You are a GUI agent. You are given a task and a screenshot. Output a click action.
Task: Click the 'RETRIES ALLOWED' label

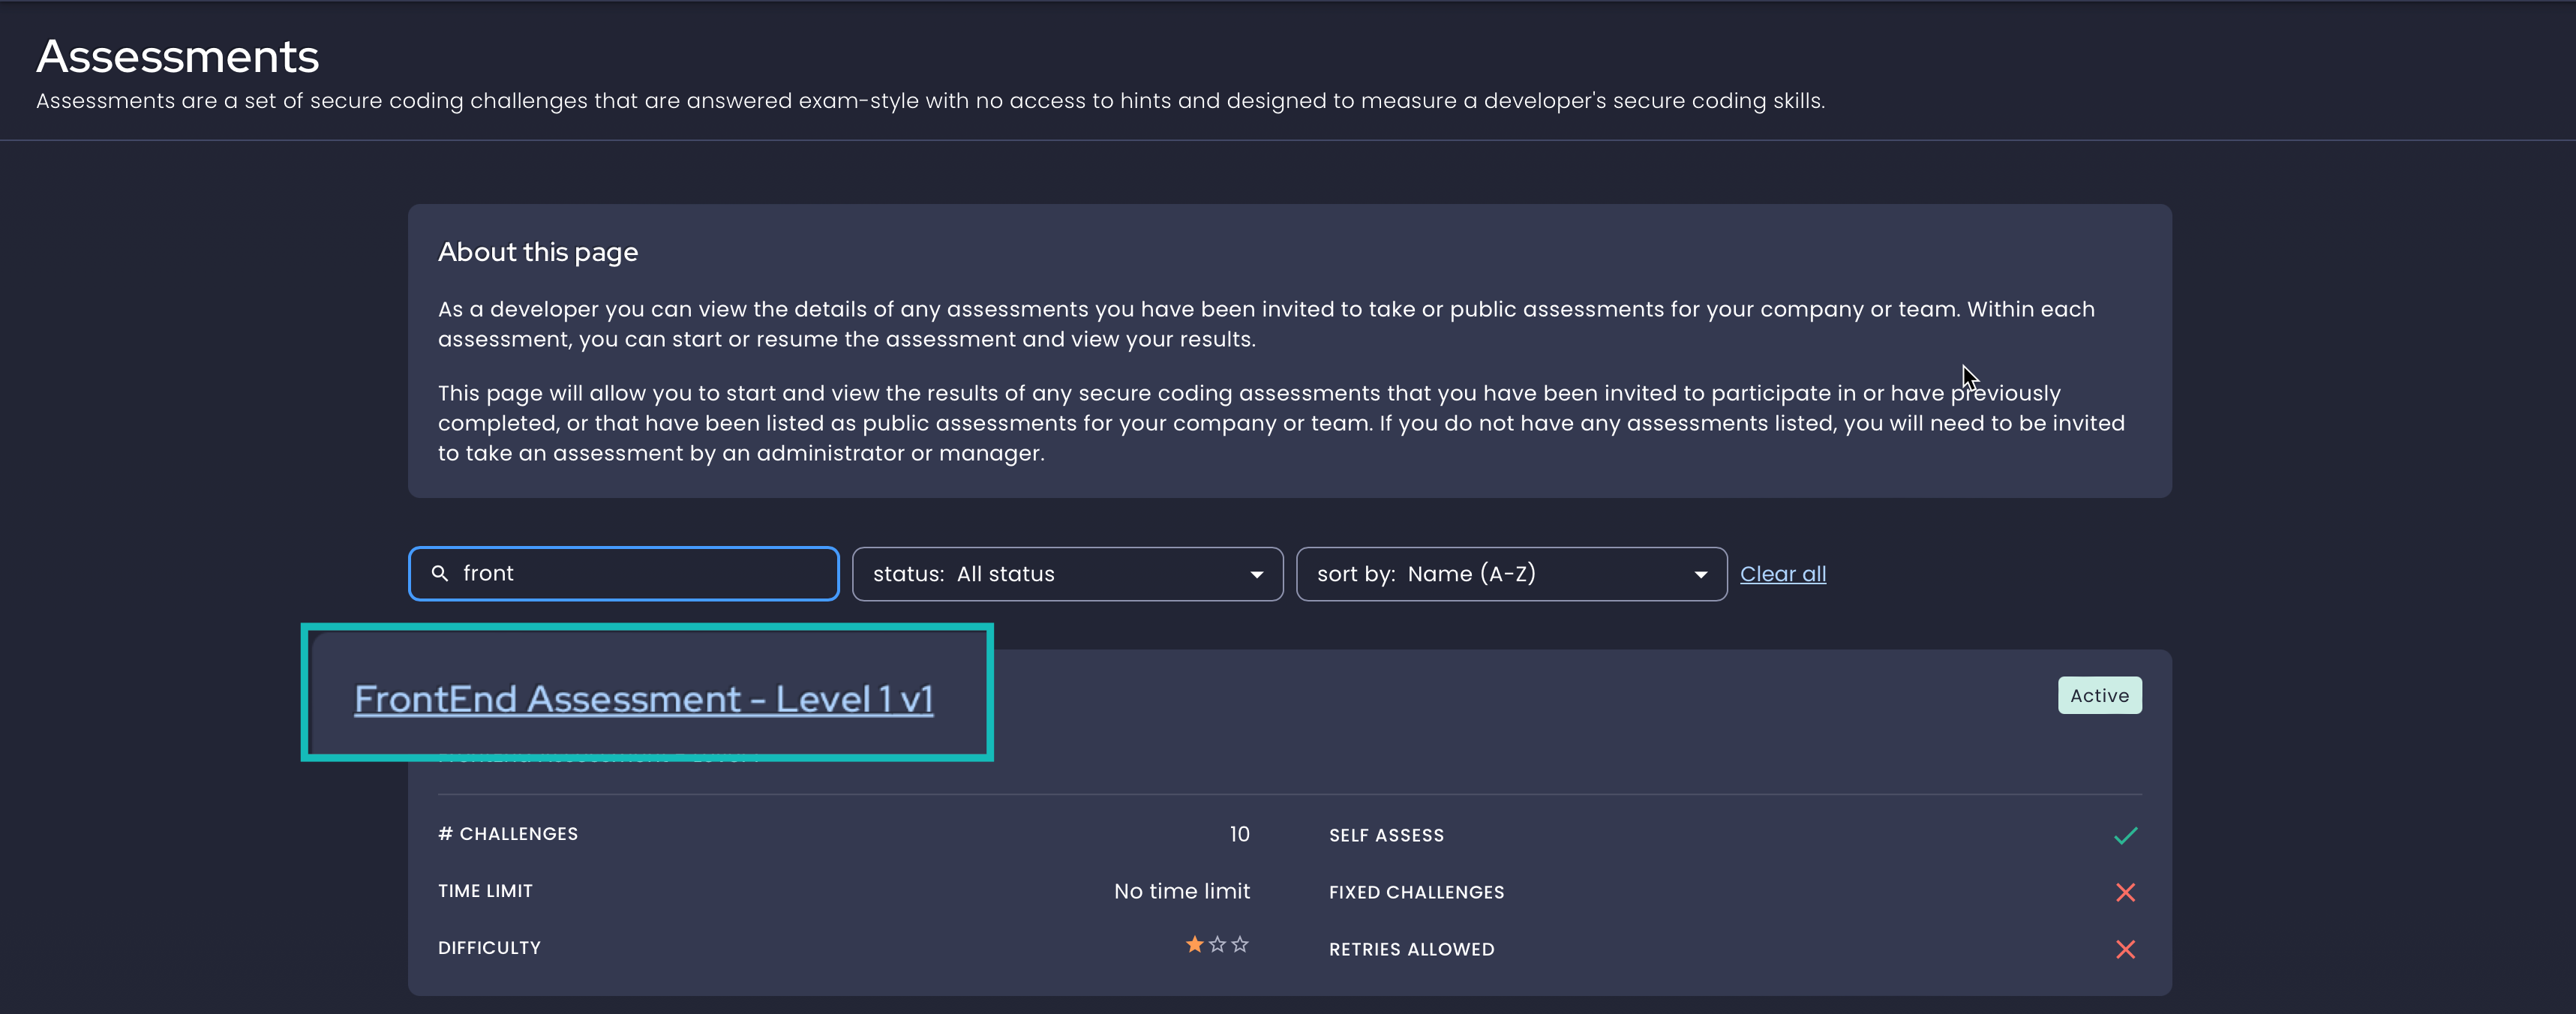tap(1411, 949)
